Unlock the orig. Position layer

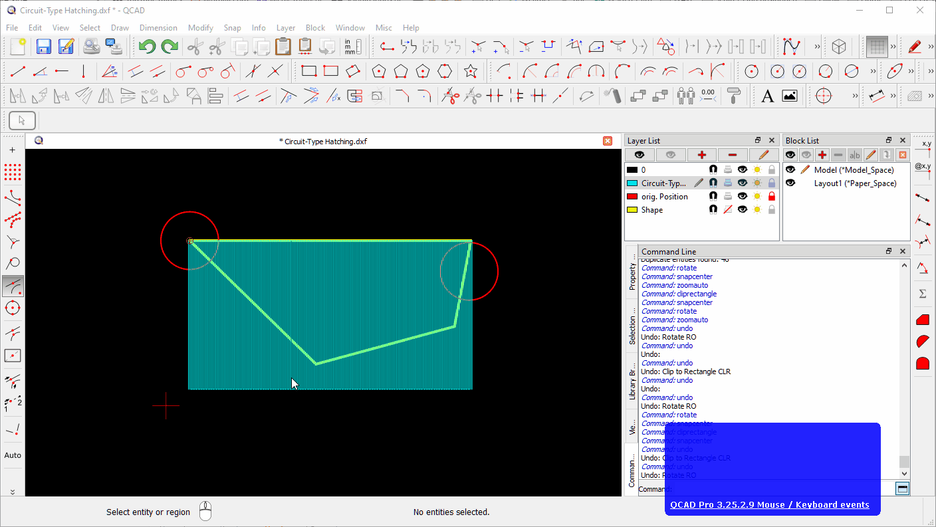click(771, 195)
